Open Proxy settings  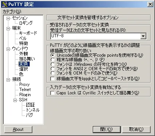24,84
